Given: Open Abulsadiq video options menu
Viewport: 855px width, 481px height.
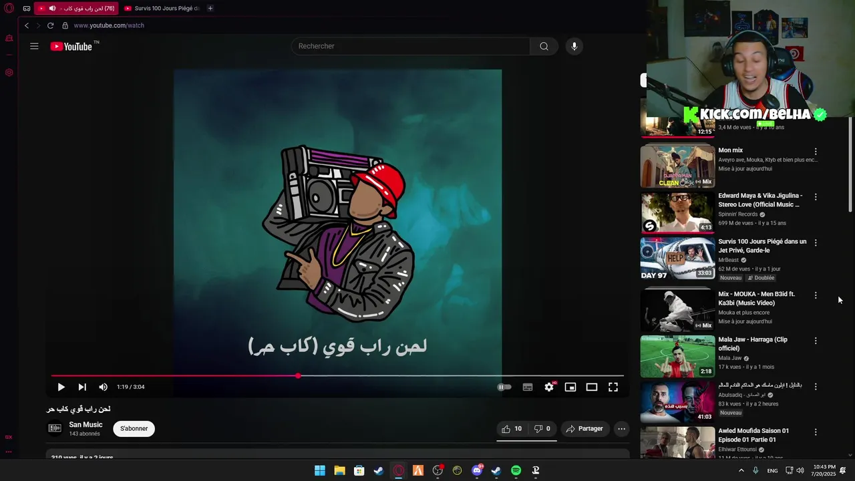Looking at the screenshot, I should [x=816, y=386].
